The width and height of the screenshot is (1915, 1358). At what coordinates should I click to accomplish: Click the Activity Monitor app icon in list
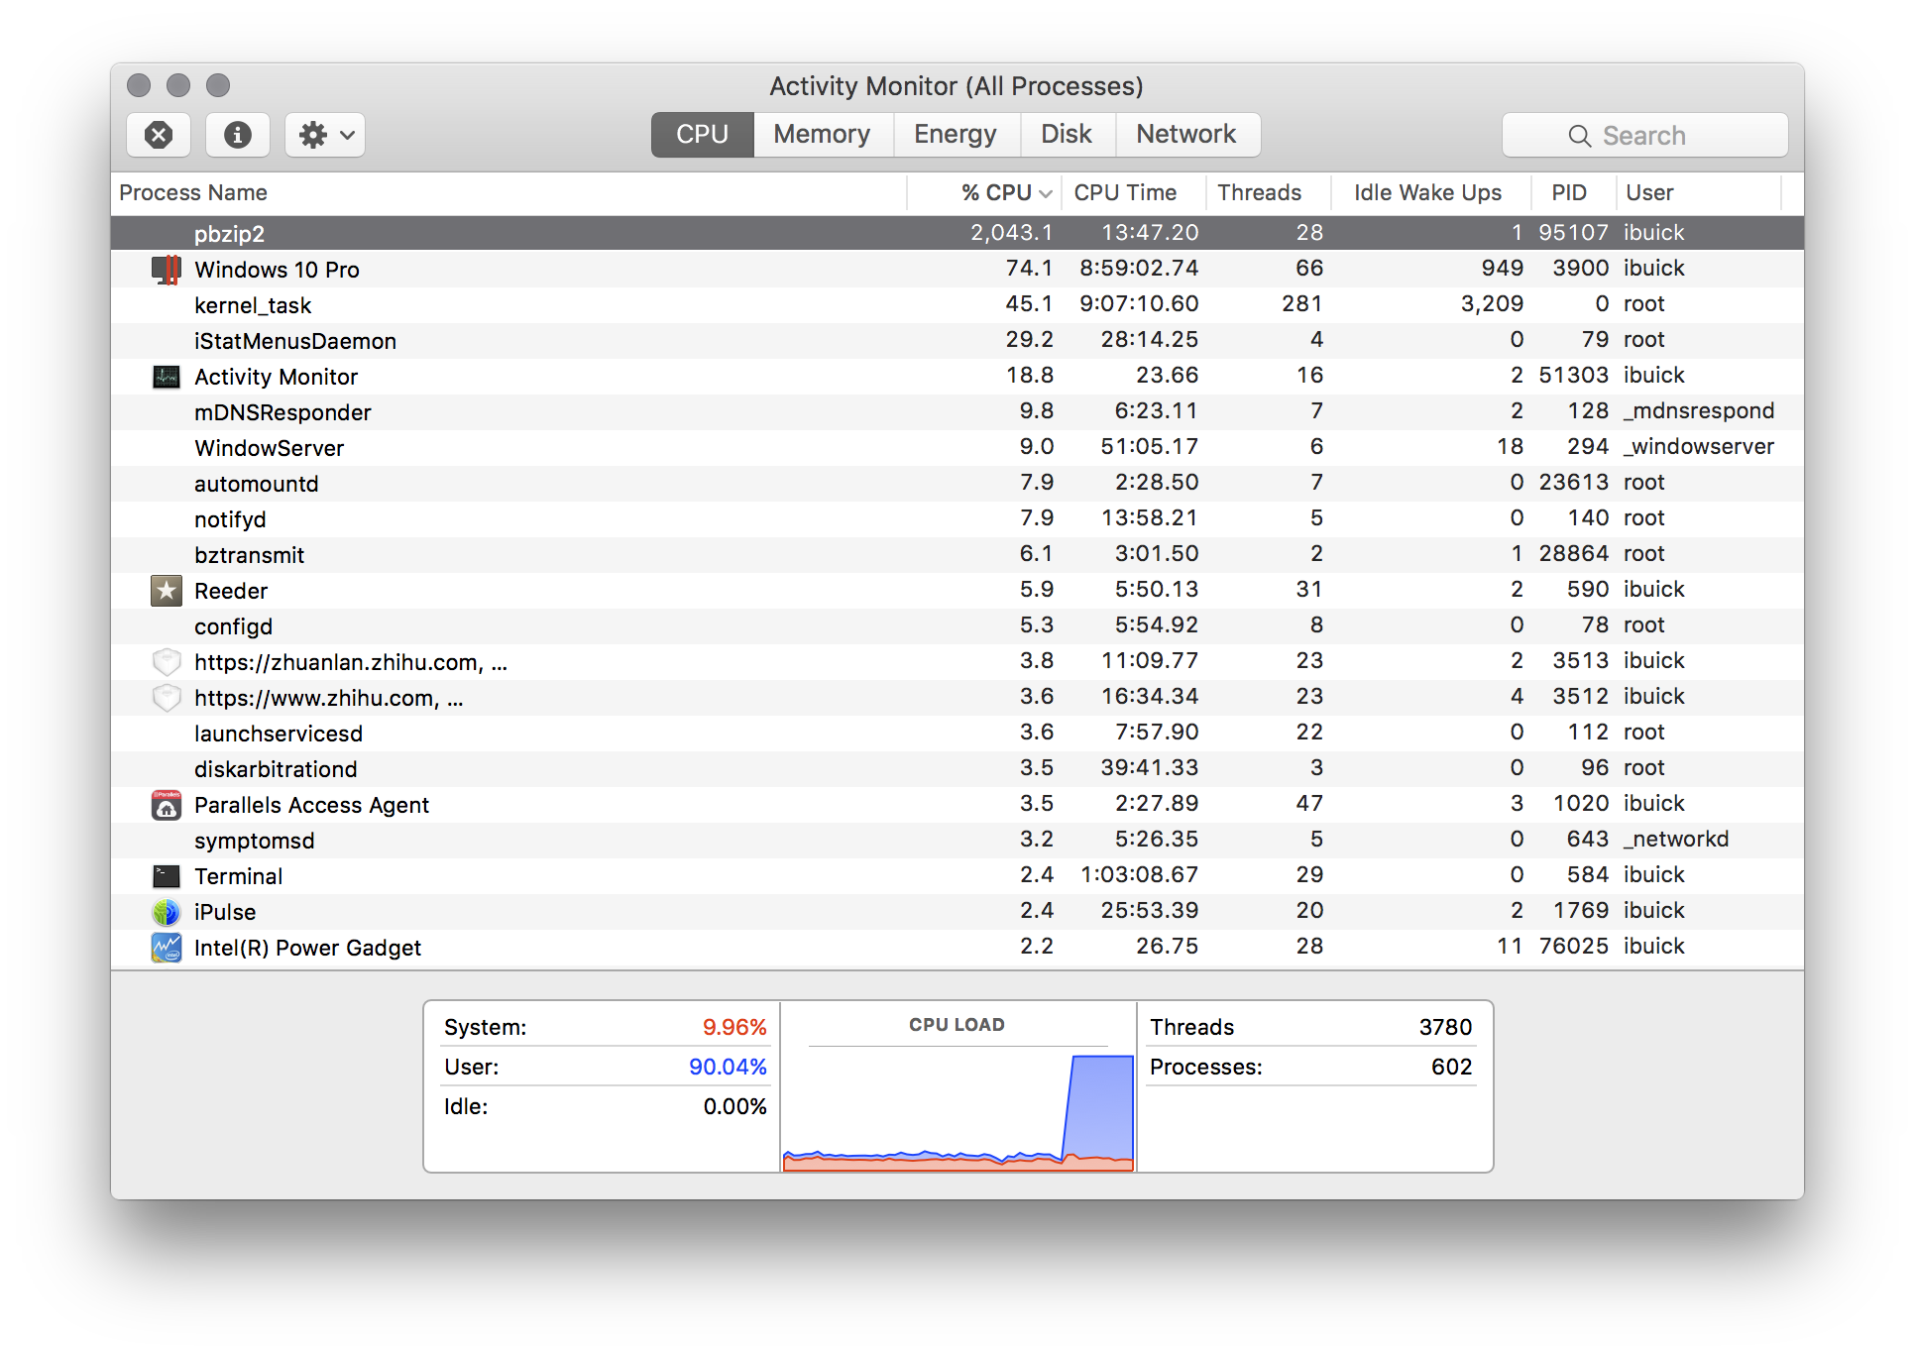tap(167, 377)
